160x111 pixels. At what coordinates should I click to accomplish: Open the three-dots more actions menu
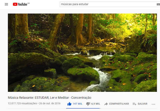coord(153,104)
